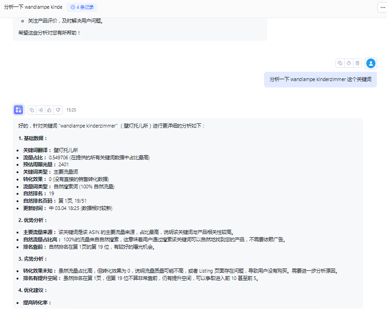Viewport: 387px width, 309px height.
Task: Click the clock icon beside 4 条记录
Action: (x=73, y=7)
